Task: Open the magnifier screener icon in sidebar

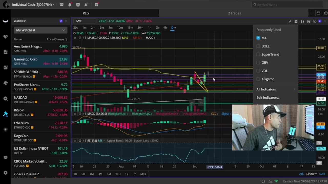Action: [5, 99]
